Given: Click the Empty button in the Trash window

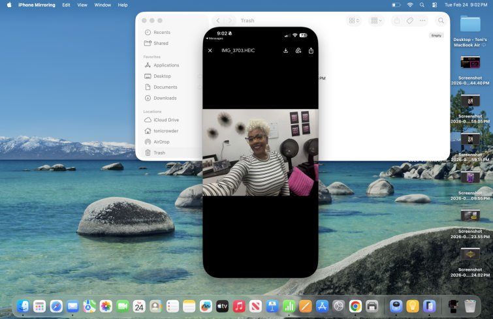Looking at the screenshot, I should coord(436,35).
